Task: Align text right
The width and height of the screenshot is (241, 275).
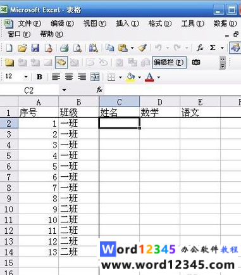Action: [x=82, y=77]
